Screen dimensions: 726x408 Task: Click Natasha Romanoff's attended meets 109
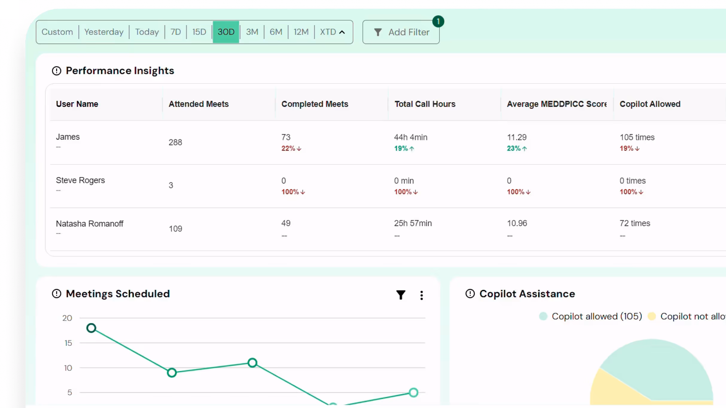pos(175,229)
